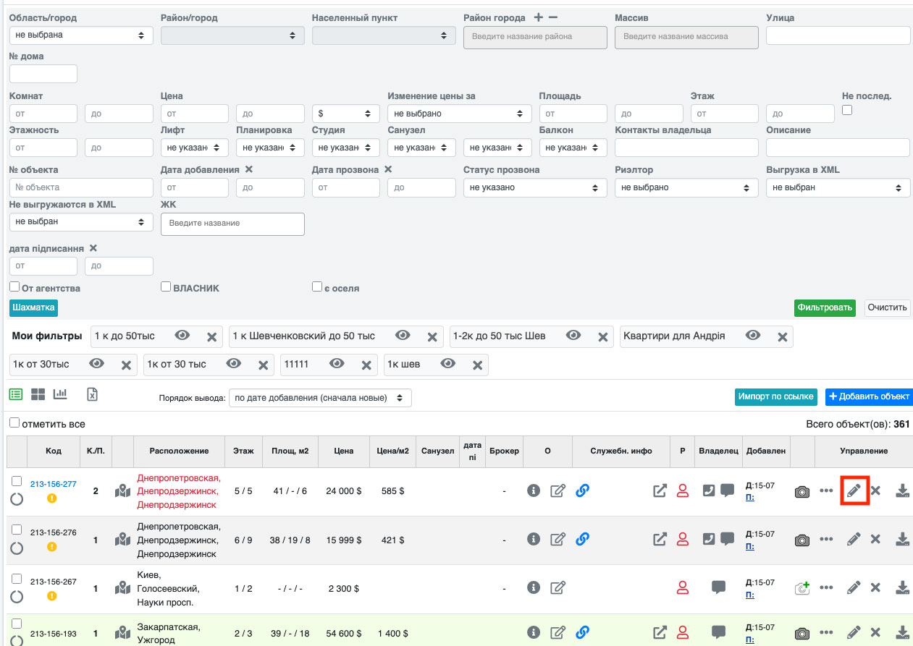This screenshot has width=913, height=646.
Task: Open listing code link 213-156-277
Action: coord(53,483)
